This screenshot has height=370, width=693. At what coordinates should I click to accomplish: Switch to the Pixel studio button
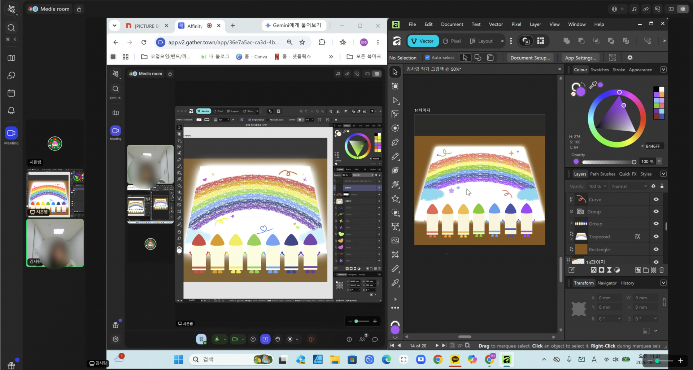tap(452, 41)
